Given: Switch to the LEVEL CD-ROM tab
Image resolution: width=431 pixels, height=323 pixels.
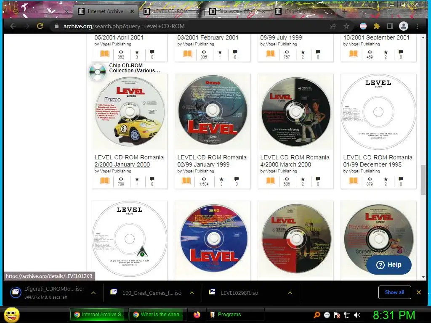Looking at the screenshot, I should tap(170, 11).
